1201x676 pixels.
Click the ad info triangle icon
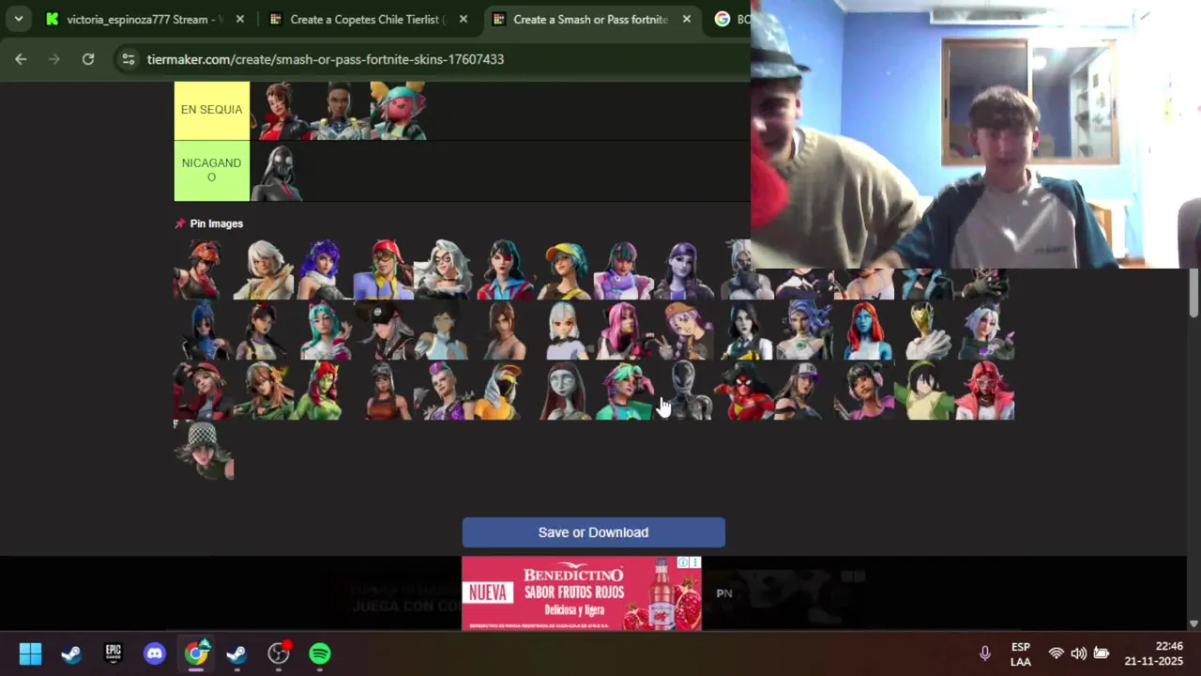[x=684, y=562]
